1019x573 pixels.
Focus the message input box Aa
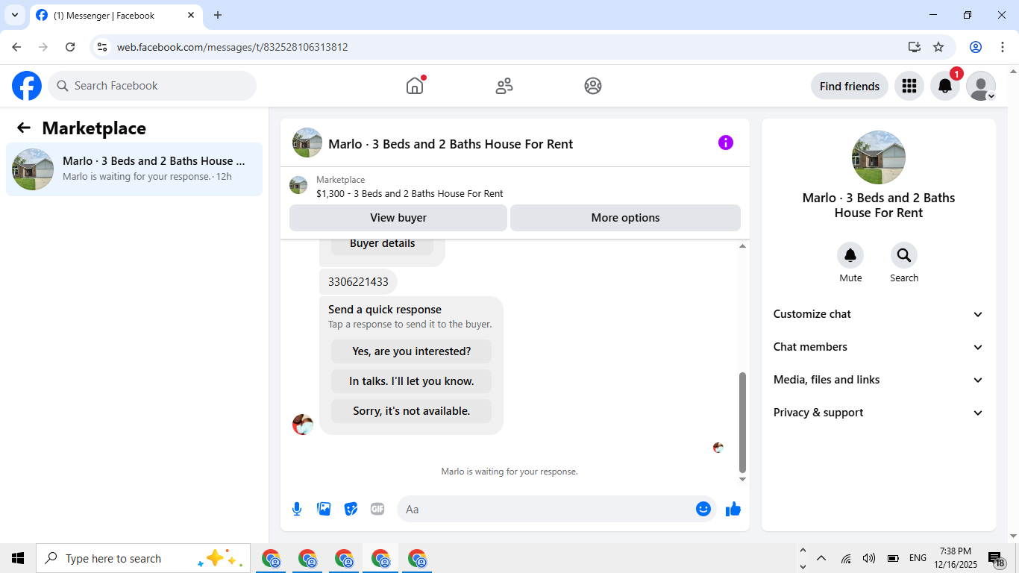(x=556, y=509)
